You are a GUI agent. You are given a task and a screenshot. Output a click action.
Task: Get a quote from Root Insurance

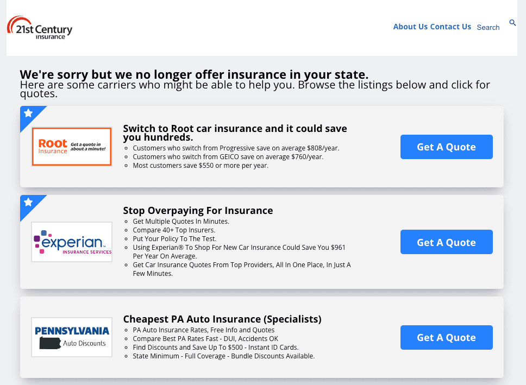(447, 147)
